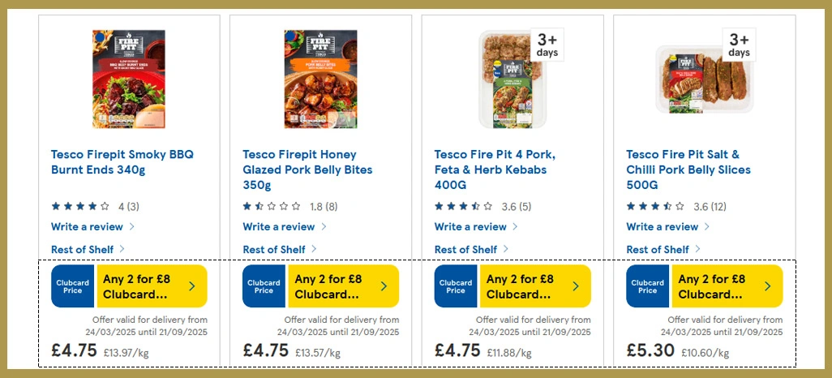The width and height of the screenshot is (832, 378).
Task: Click the Honey Glazed Pork Belly Bites product image
Action: pyautogui.click(x=320, y=79)
